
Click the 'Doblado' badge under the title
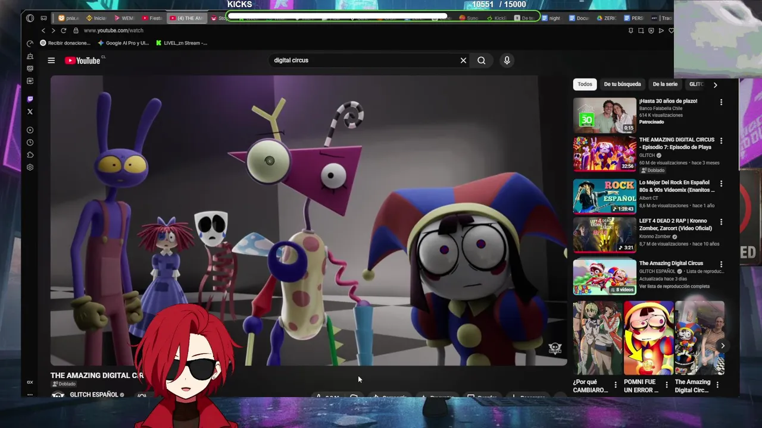coord(64,384)
